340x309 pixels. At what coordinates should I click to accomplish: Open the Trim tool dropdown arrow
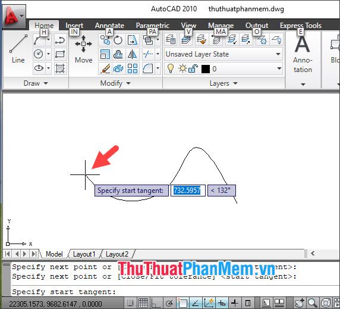click(158, 54)
